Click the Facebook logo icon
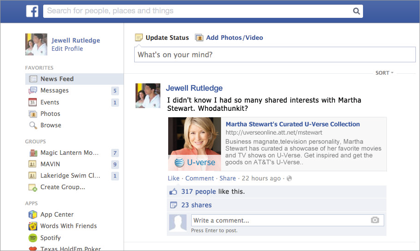The width and height of the screenshot is (420, 251). click(x=32, y=11)
